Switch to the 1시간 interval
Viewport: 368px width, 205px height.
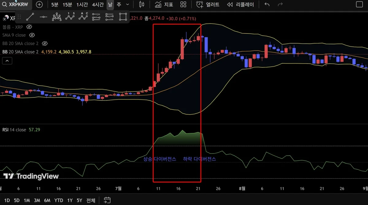(x=82, y=5)
